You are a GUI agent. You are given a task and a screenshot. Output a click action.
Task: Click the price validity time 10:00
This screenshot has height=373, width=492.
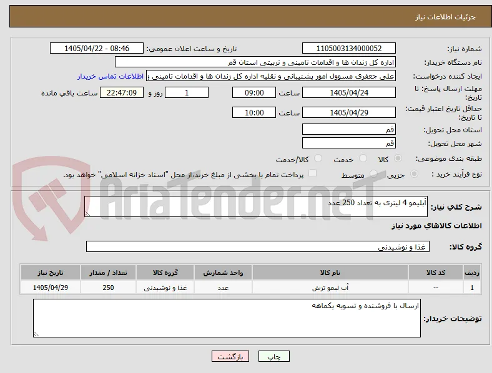click(x=254, y=112)
